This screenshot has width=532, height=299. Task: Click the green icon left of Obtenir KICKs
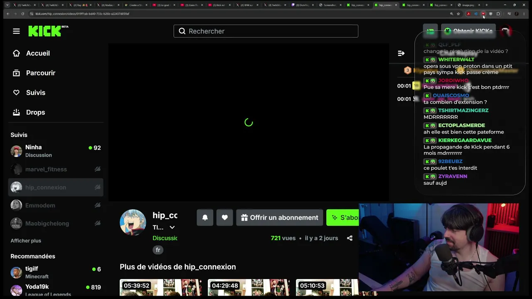[x=431, y=31]
